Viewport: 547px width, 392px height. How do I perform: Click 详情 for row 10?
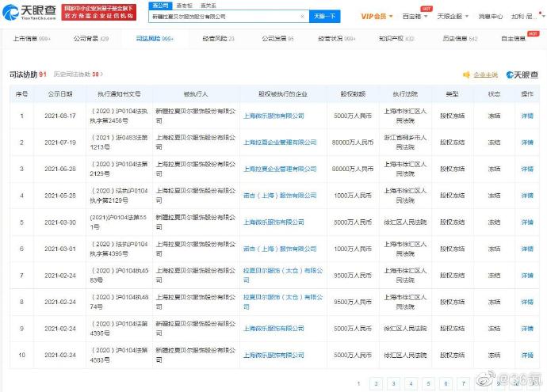pyautogui.click(x=527, y=355)
